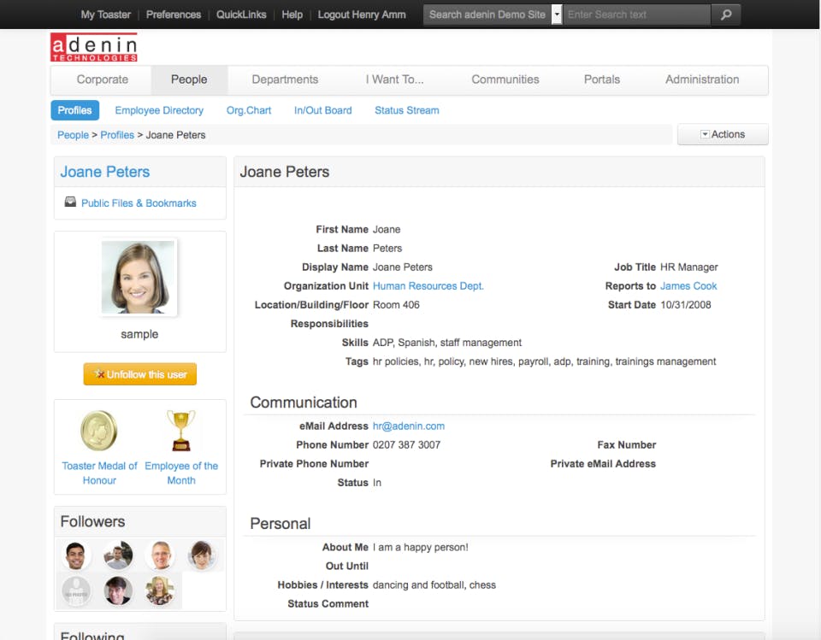Viewport: 821px width, 640px height.
Task: Click the Enter Search text field
Action: click(x=636, y=15)
